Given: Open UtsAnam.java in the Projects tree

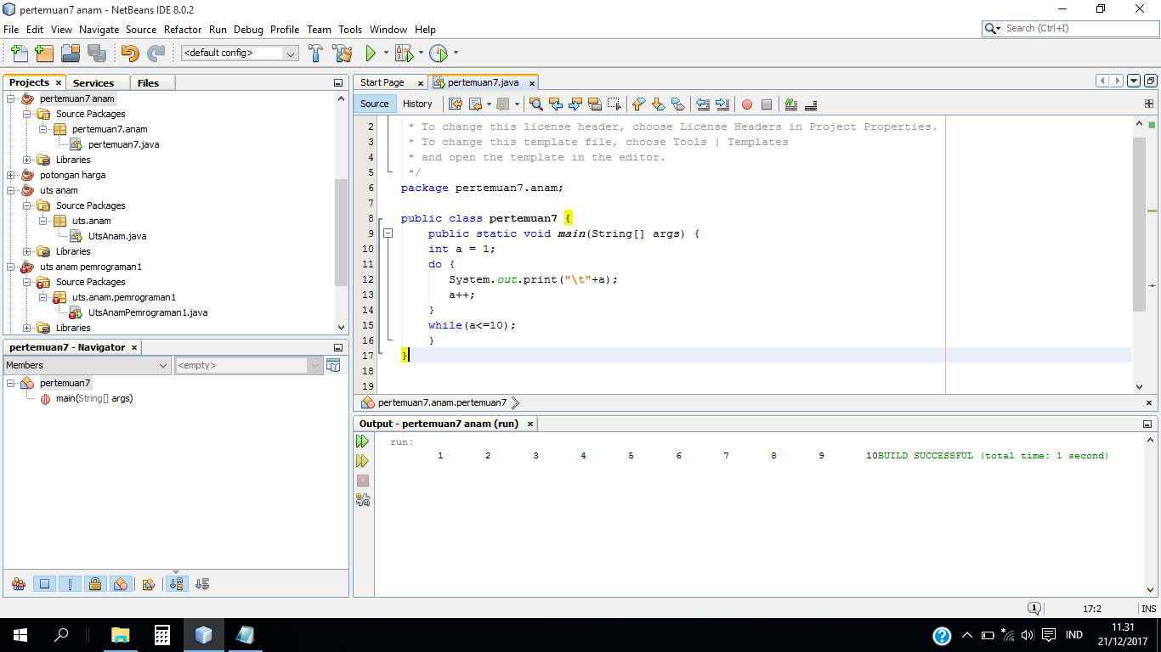Looking at the screenshot, I should 117,236.
